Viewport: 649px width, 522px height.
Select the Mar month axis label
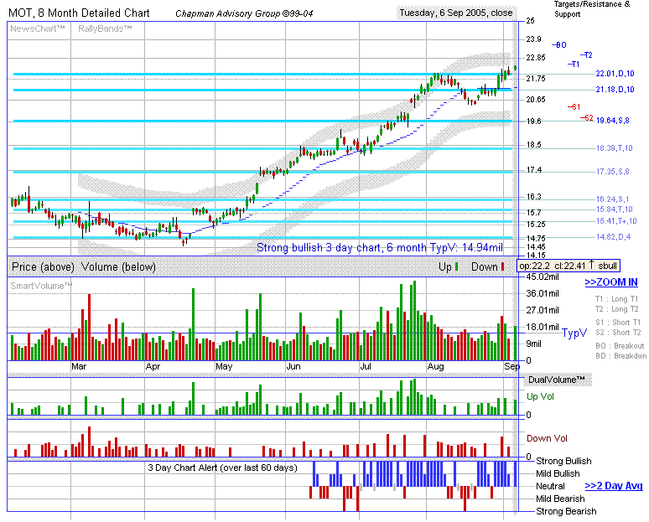pyautogui.click(x=79, y=366)
